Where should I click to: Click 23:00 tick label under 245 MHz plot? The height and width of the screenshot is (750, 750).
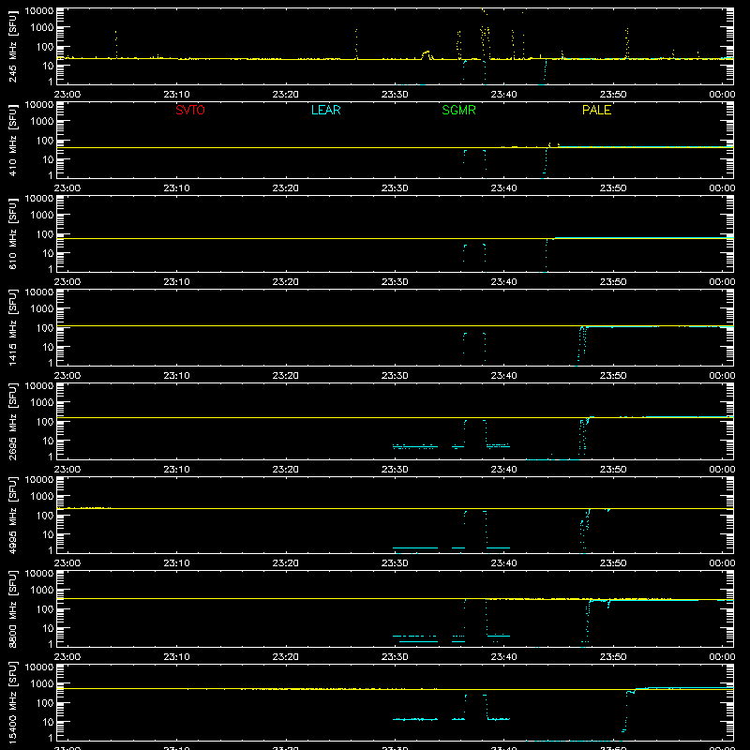click(67, 95)
